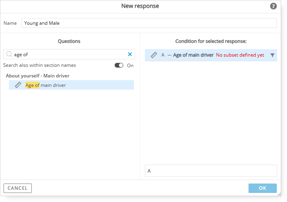Click 'Search also within section names' label
This screenshot has width=287, height=202.
[x=39, y=65]
